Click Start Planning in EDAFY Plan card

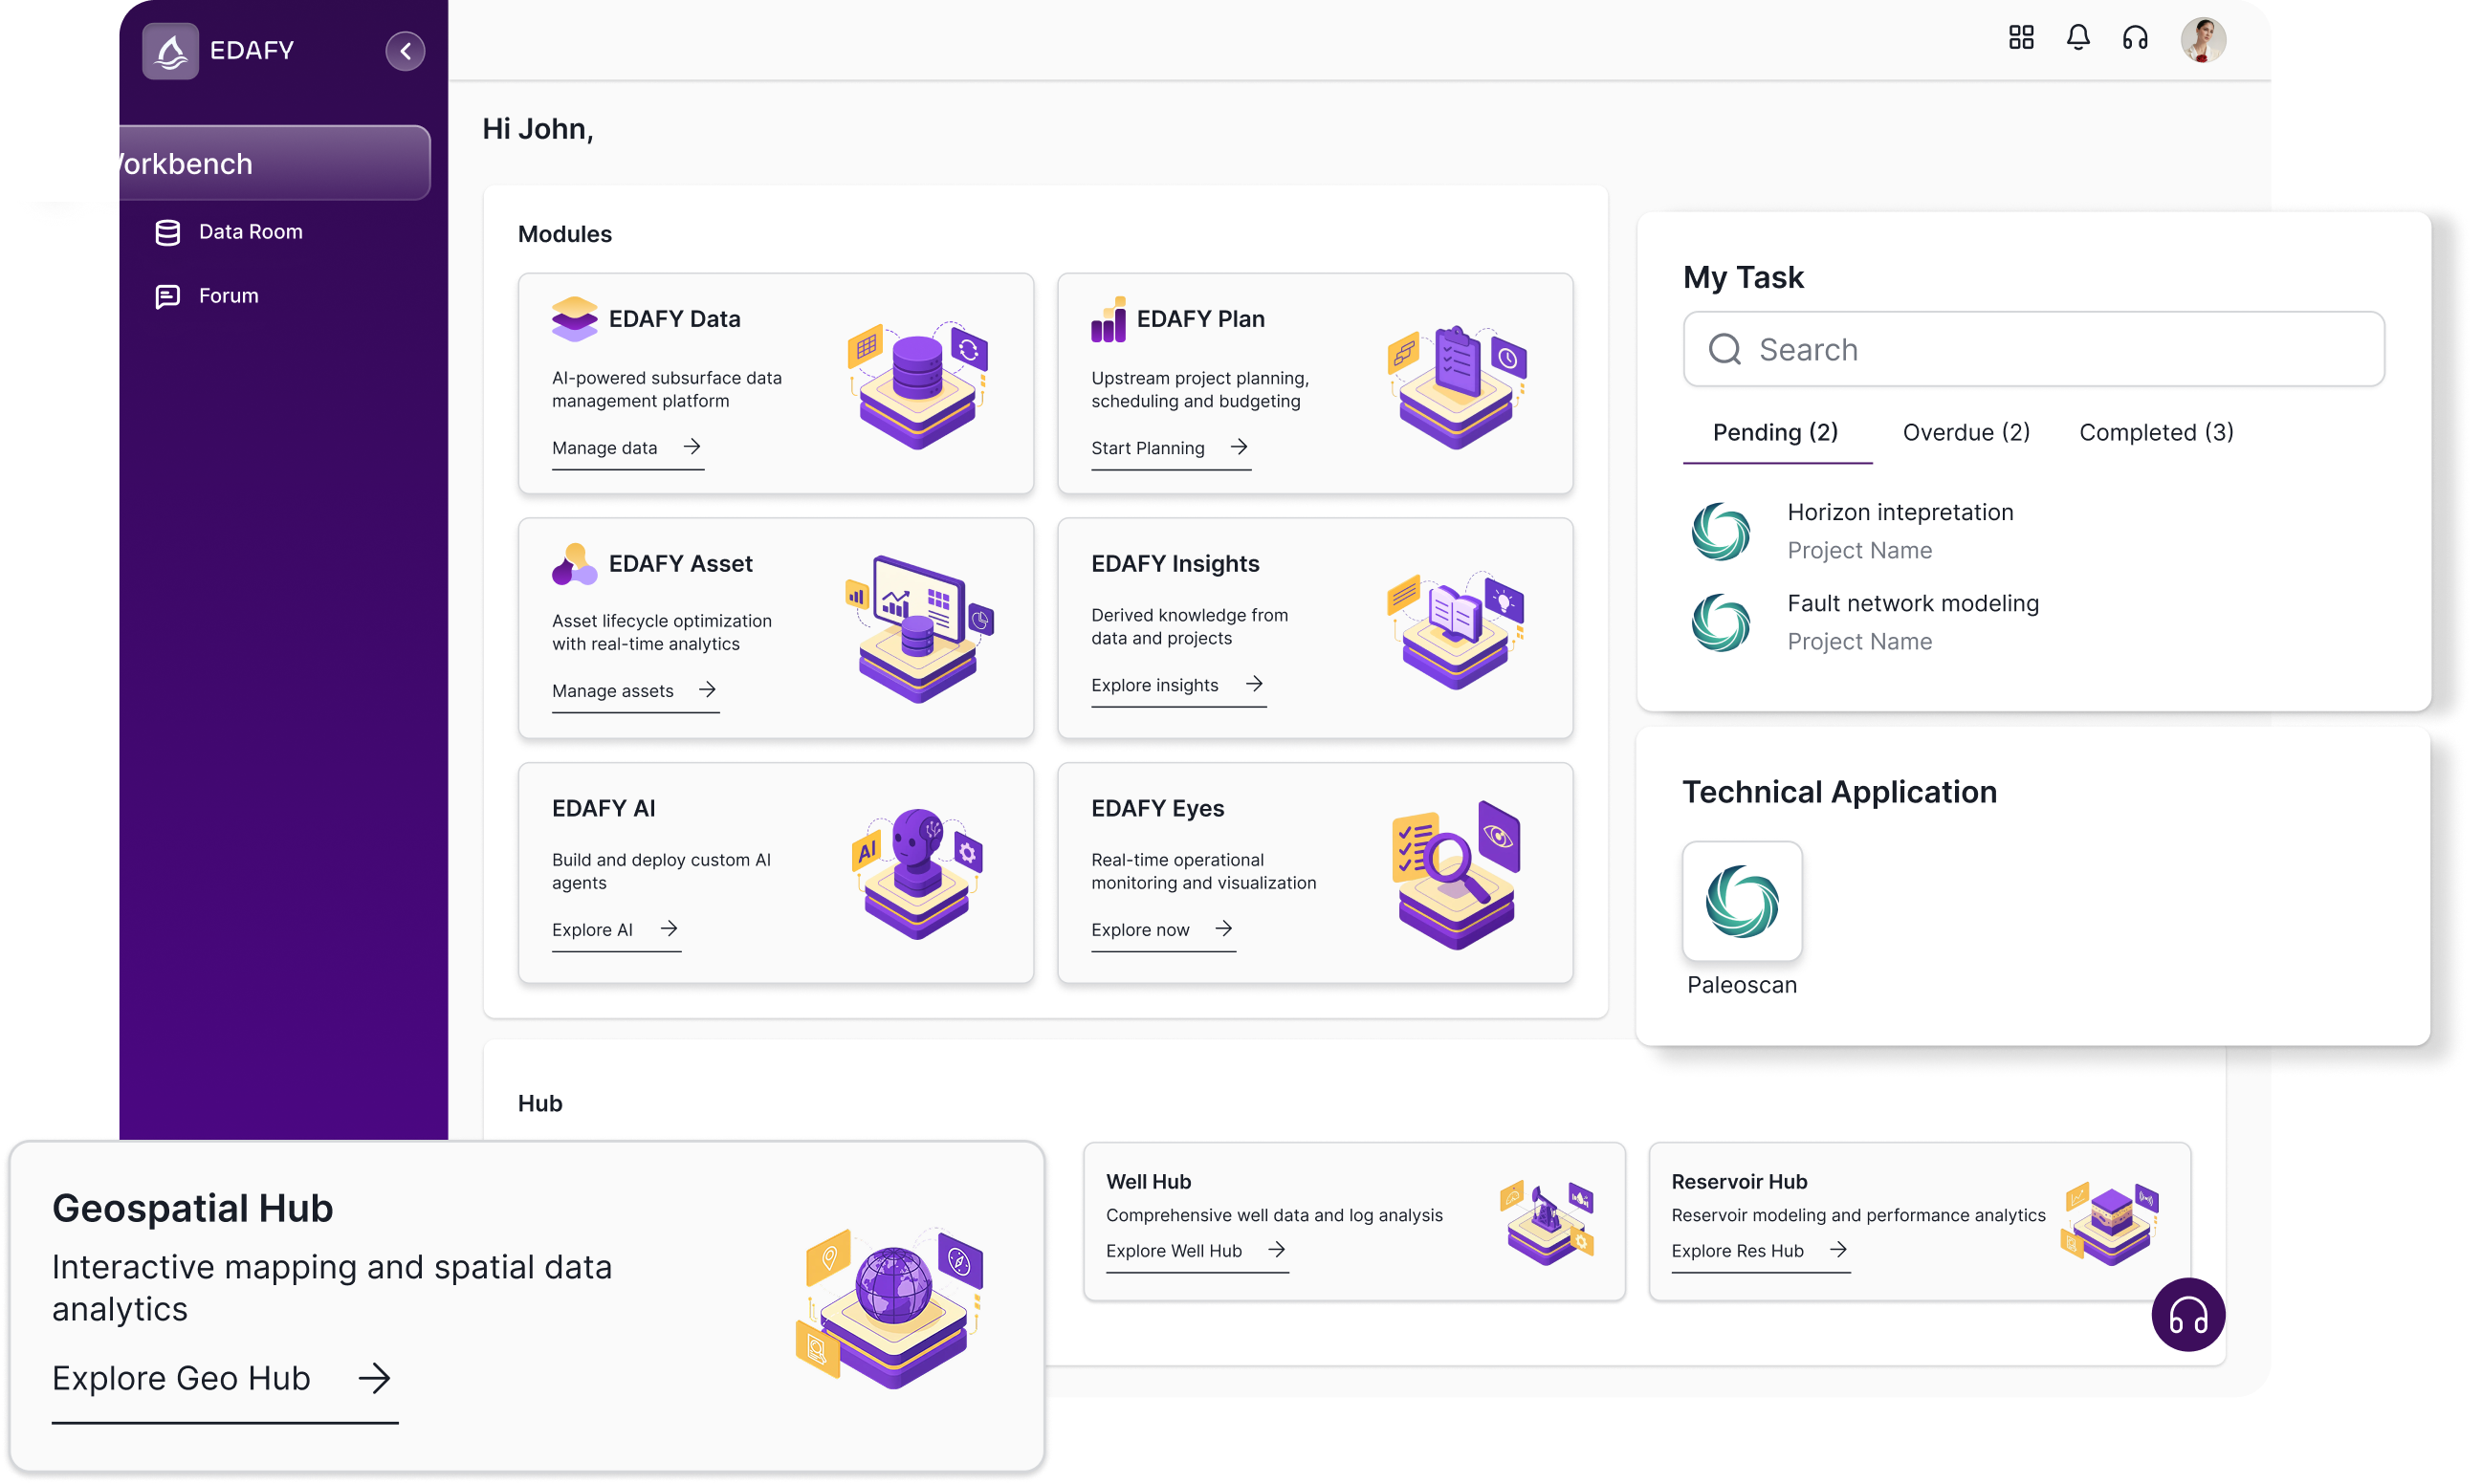(x=1147, y=447)
